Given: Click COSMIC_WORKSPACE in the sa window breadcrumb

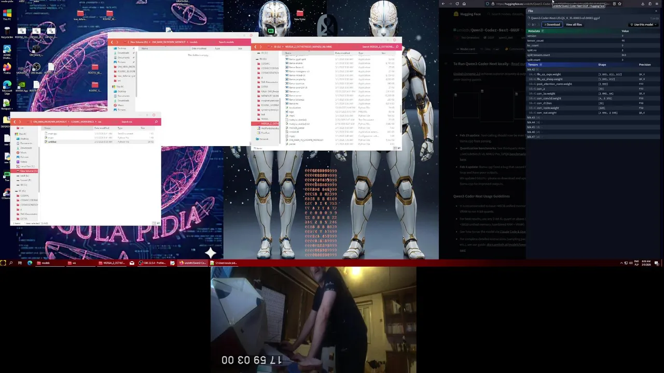Looking at the screenshot, I should 82,122.
